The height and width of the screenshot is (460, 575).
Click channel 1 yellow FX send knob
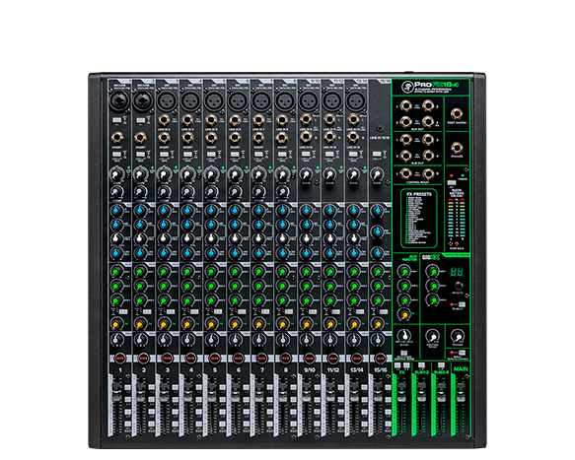tap(115, 324)
